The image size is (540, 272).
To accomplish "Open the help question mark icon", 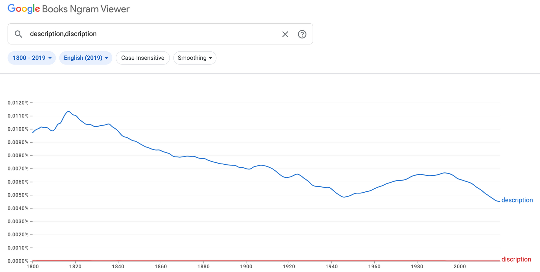I will click(302, 34).
